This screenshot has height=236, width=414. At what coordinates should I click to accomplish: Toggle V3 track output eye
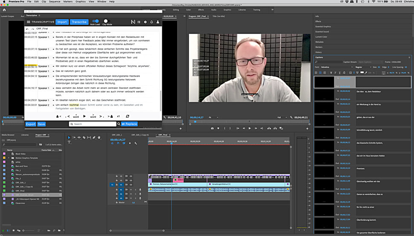click(131, 176)
